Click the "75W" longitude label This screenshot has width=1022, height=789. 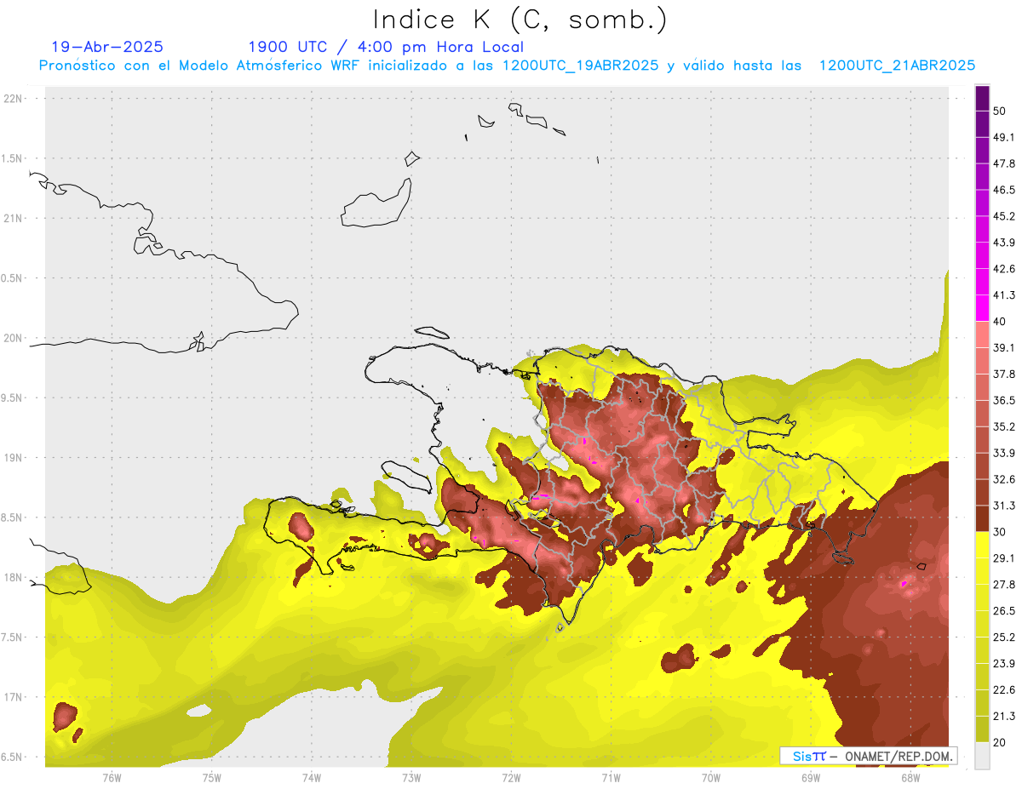(x=212, y=778)
